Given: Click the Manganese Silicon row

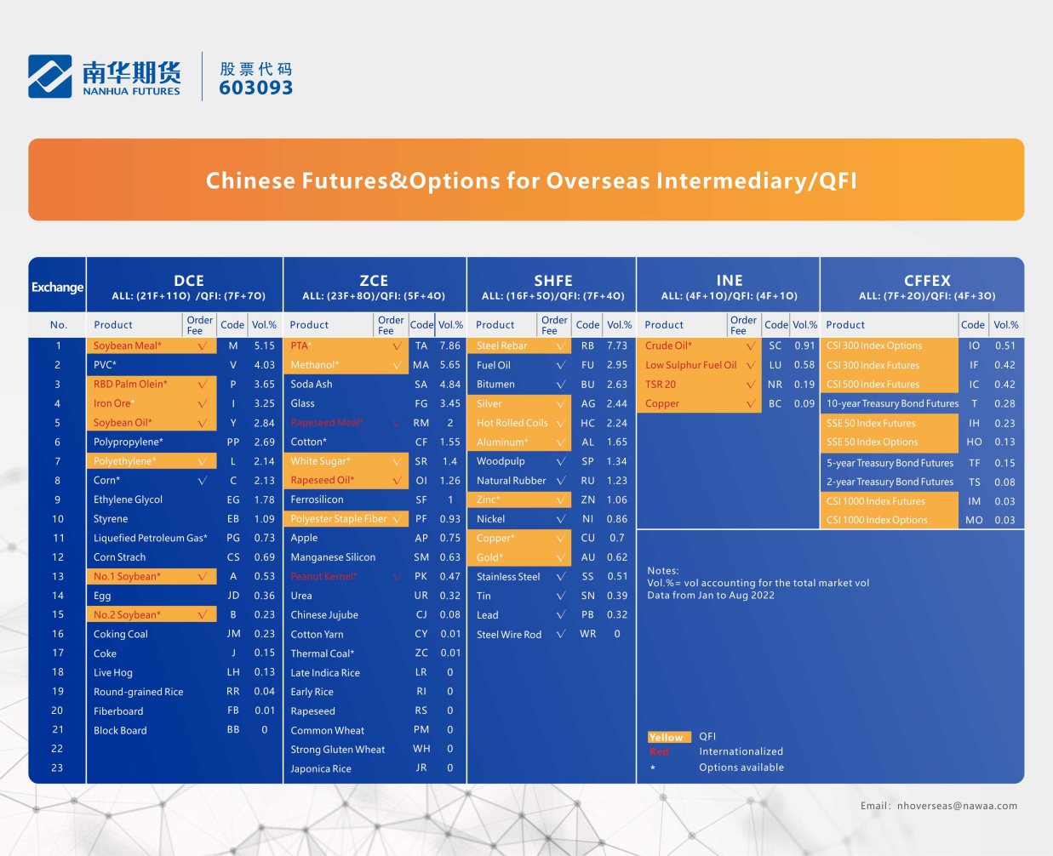Looking at the screenshot, I should (x=375, y=558).
